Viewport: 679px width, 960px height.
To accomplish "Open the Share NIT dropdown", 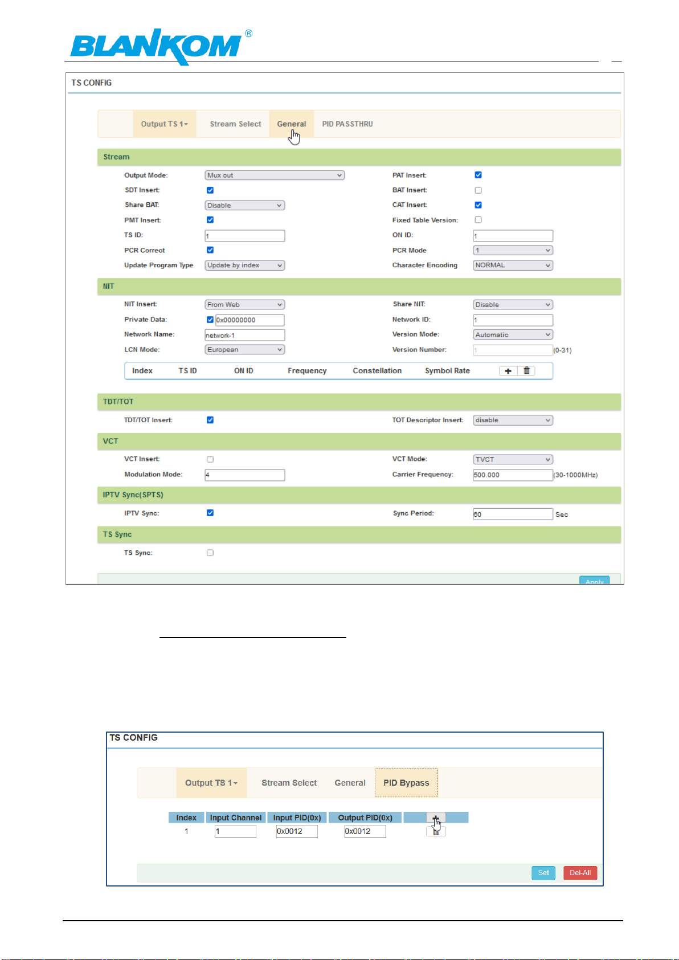I will click(513, 305).
